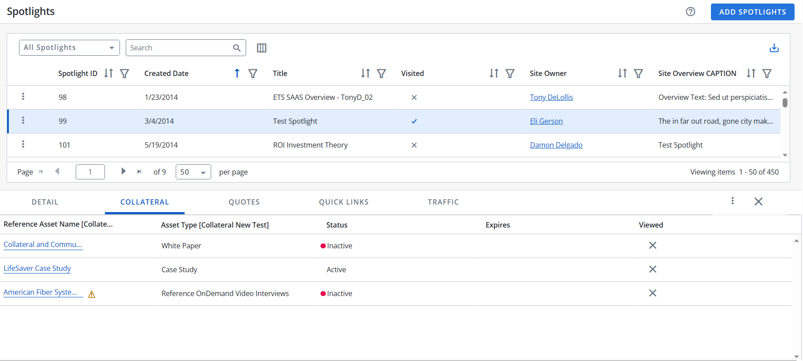Open detail panel more options menu
Viewport: 803px width, 361px height.
[733, 201]
